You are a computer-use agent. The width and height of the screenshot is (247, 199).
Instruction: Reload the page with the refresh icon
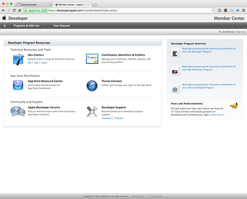[x=14, y=10]
